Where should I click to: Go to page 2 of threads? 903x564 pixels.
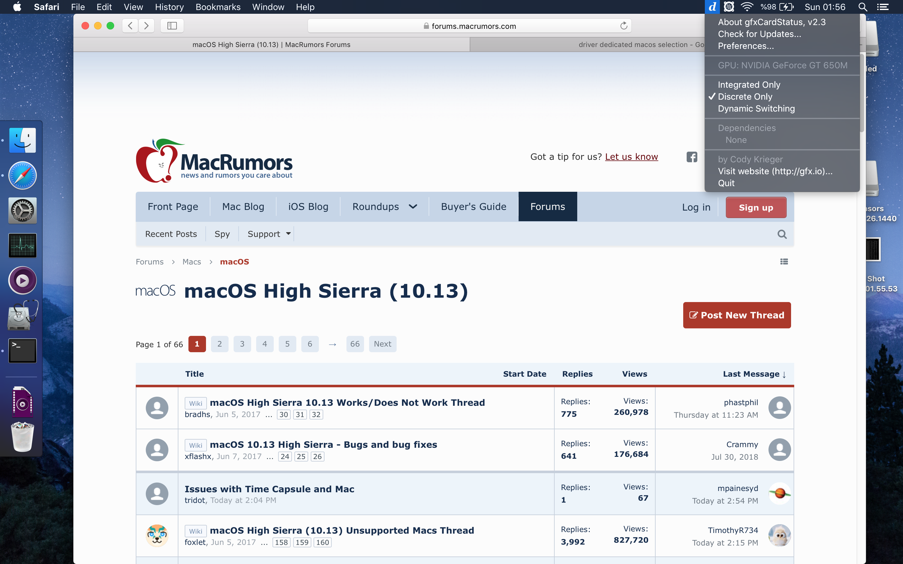(219, 344)
